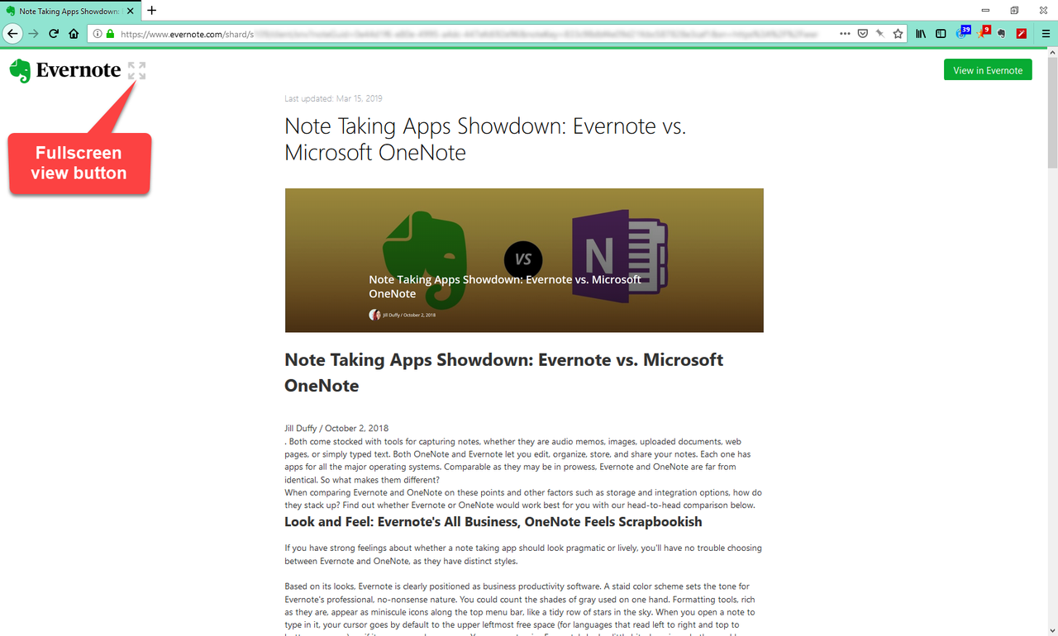Click the Evernote vs OneNote banner image
This screenshot has width=1058, height=636.
(x=524, y=260)
